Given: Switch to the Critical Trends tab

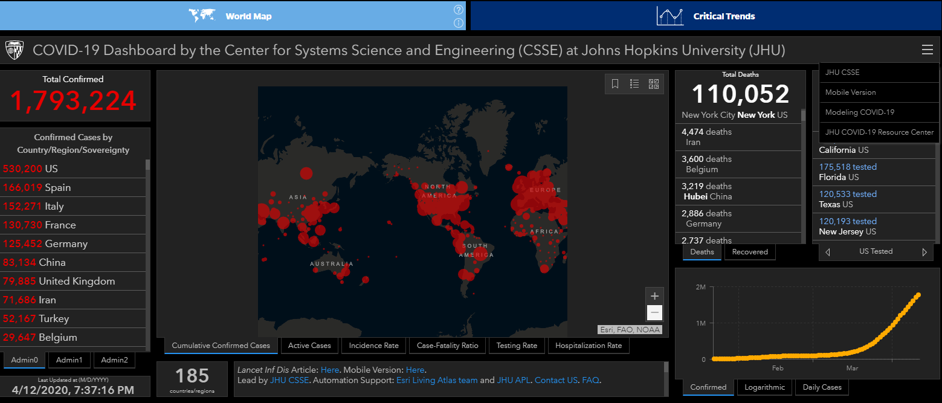Looking at the screenshot, I should click(x=706, y=15).
